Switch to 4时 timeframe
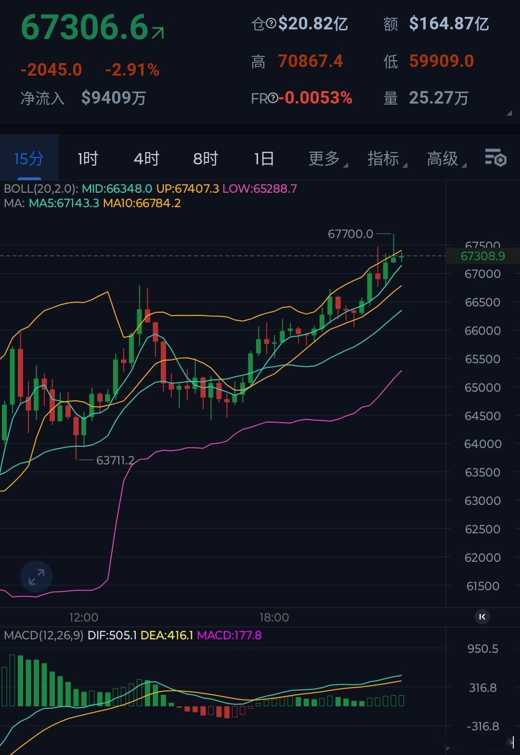This screenshot has height=755, width=520. pos(146,158)
